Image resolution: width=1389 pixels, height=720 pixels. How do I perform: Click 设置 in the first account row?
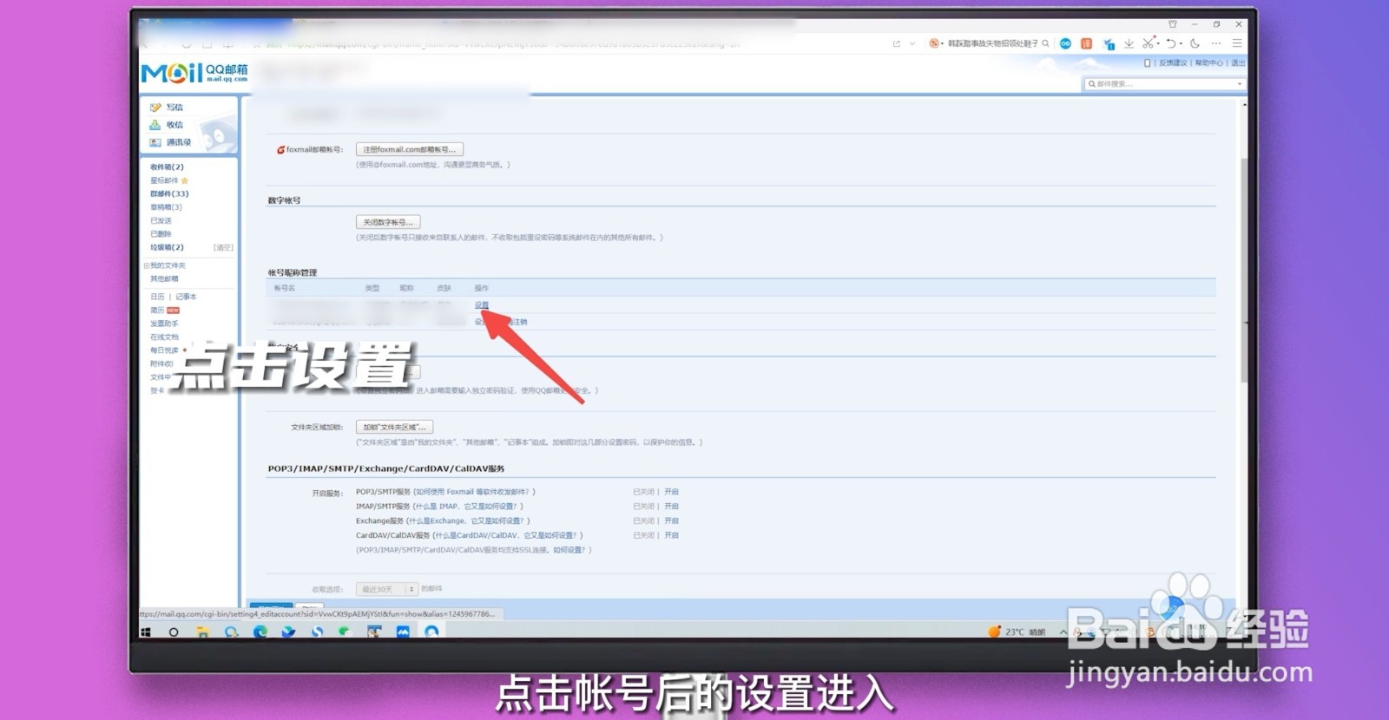pos(482,304)
